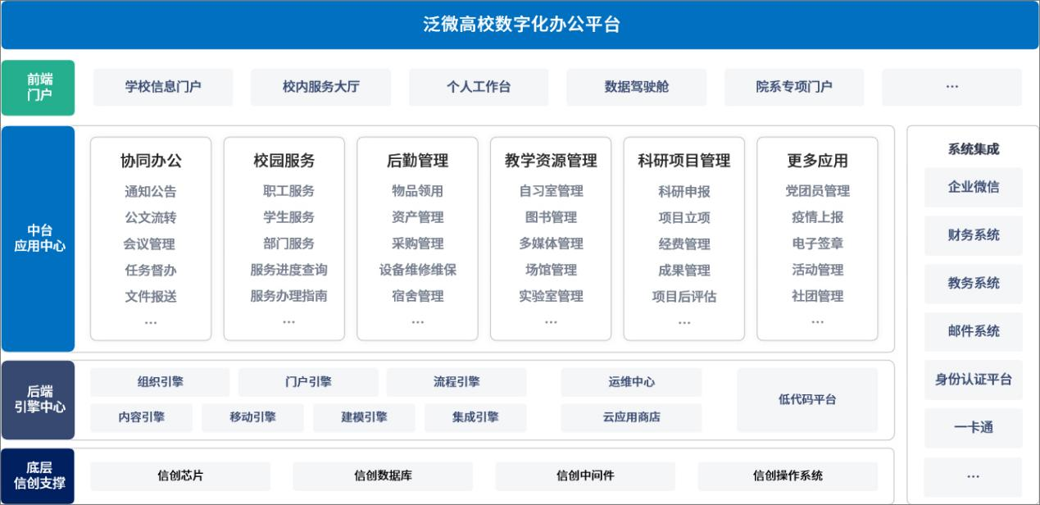Viewport: 1040px width, 505px height.
Task: Select 通知公告 under 协同办公
Action: point(151,192)
